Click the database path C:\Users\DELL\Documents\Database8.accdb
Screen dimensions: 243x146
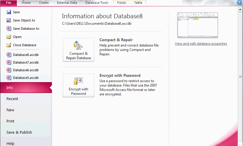(97, 24)
